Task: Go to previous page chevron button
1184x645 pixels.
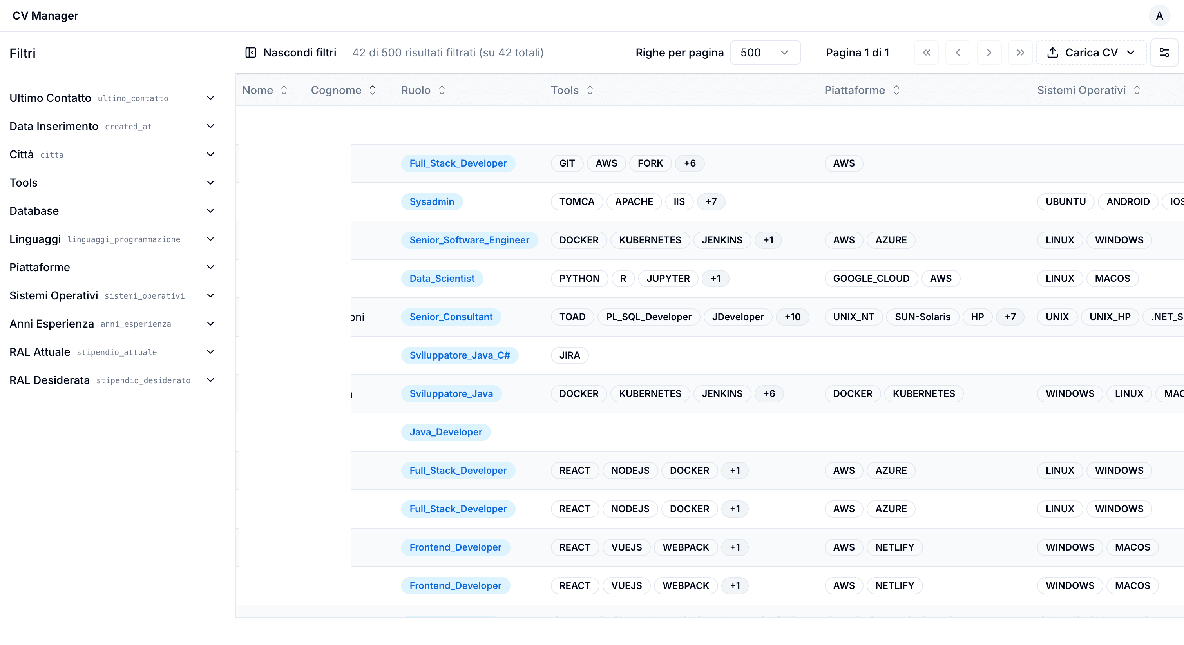Action: [x=958, y=53]
